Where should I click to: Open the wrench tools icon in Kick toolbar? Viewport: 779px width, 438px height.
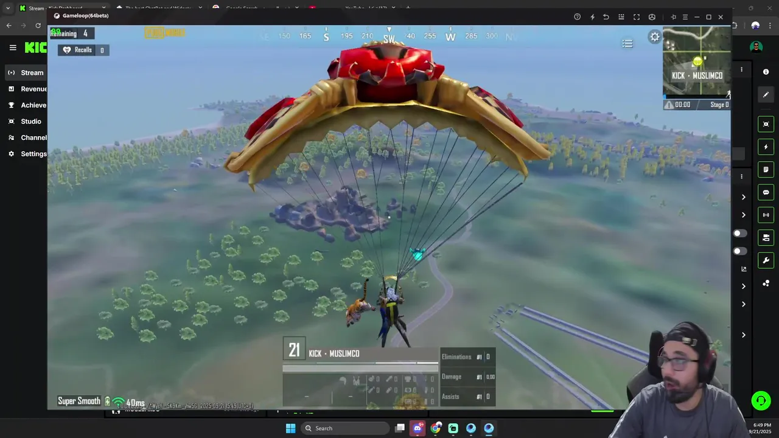pos(766,260)
